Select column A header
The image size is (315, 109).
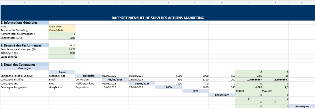click(x=25, y=3)
